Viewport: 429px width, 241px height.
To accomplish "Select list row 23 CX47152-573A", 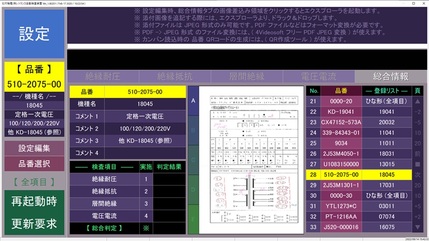I will (333, 122).
